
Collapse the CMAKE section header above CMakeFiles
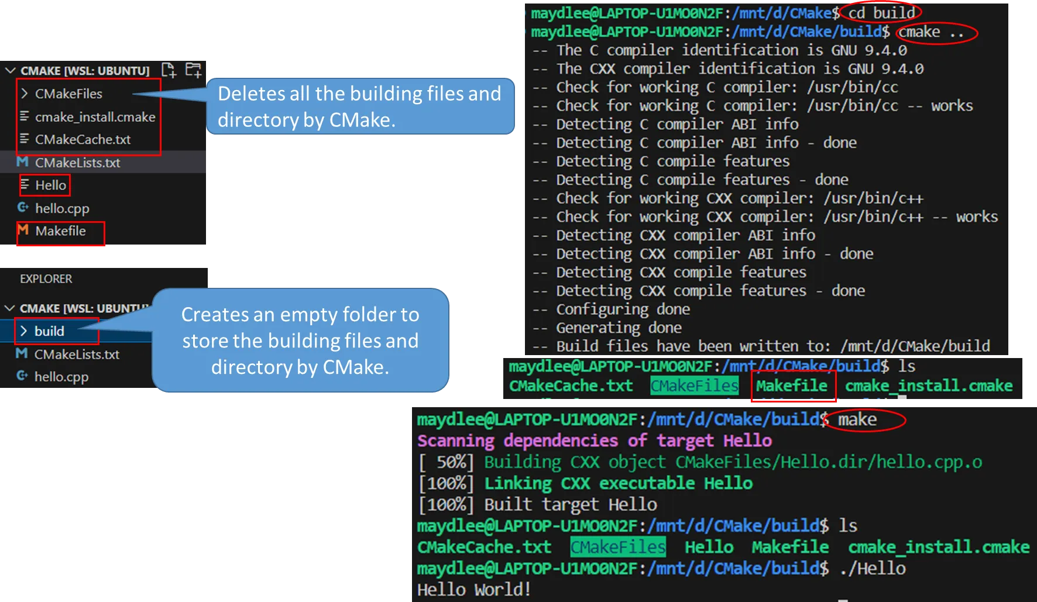point(10,71)
